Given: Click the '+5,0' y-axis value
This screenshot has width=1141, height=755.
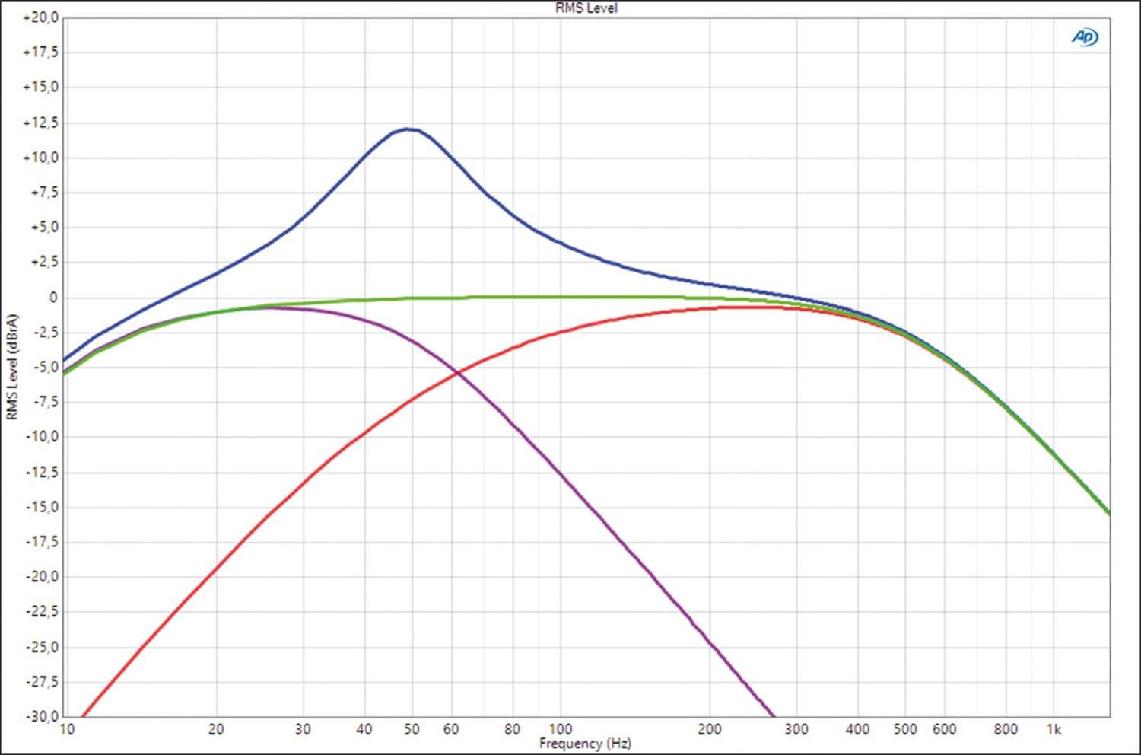Looking at the screenshot, I should 44,228.
